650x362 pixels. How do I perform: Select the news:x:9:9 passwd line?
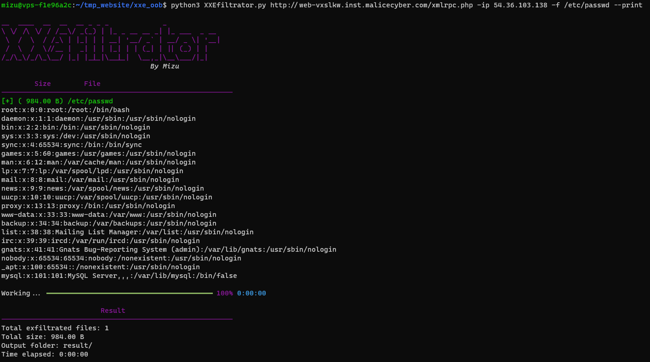pyautogui.click(x=103, y=188)
